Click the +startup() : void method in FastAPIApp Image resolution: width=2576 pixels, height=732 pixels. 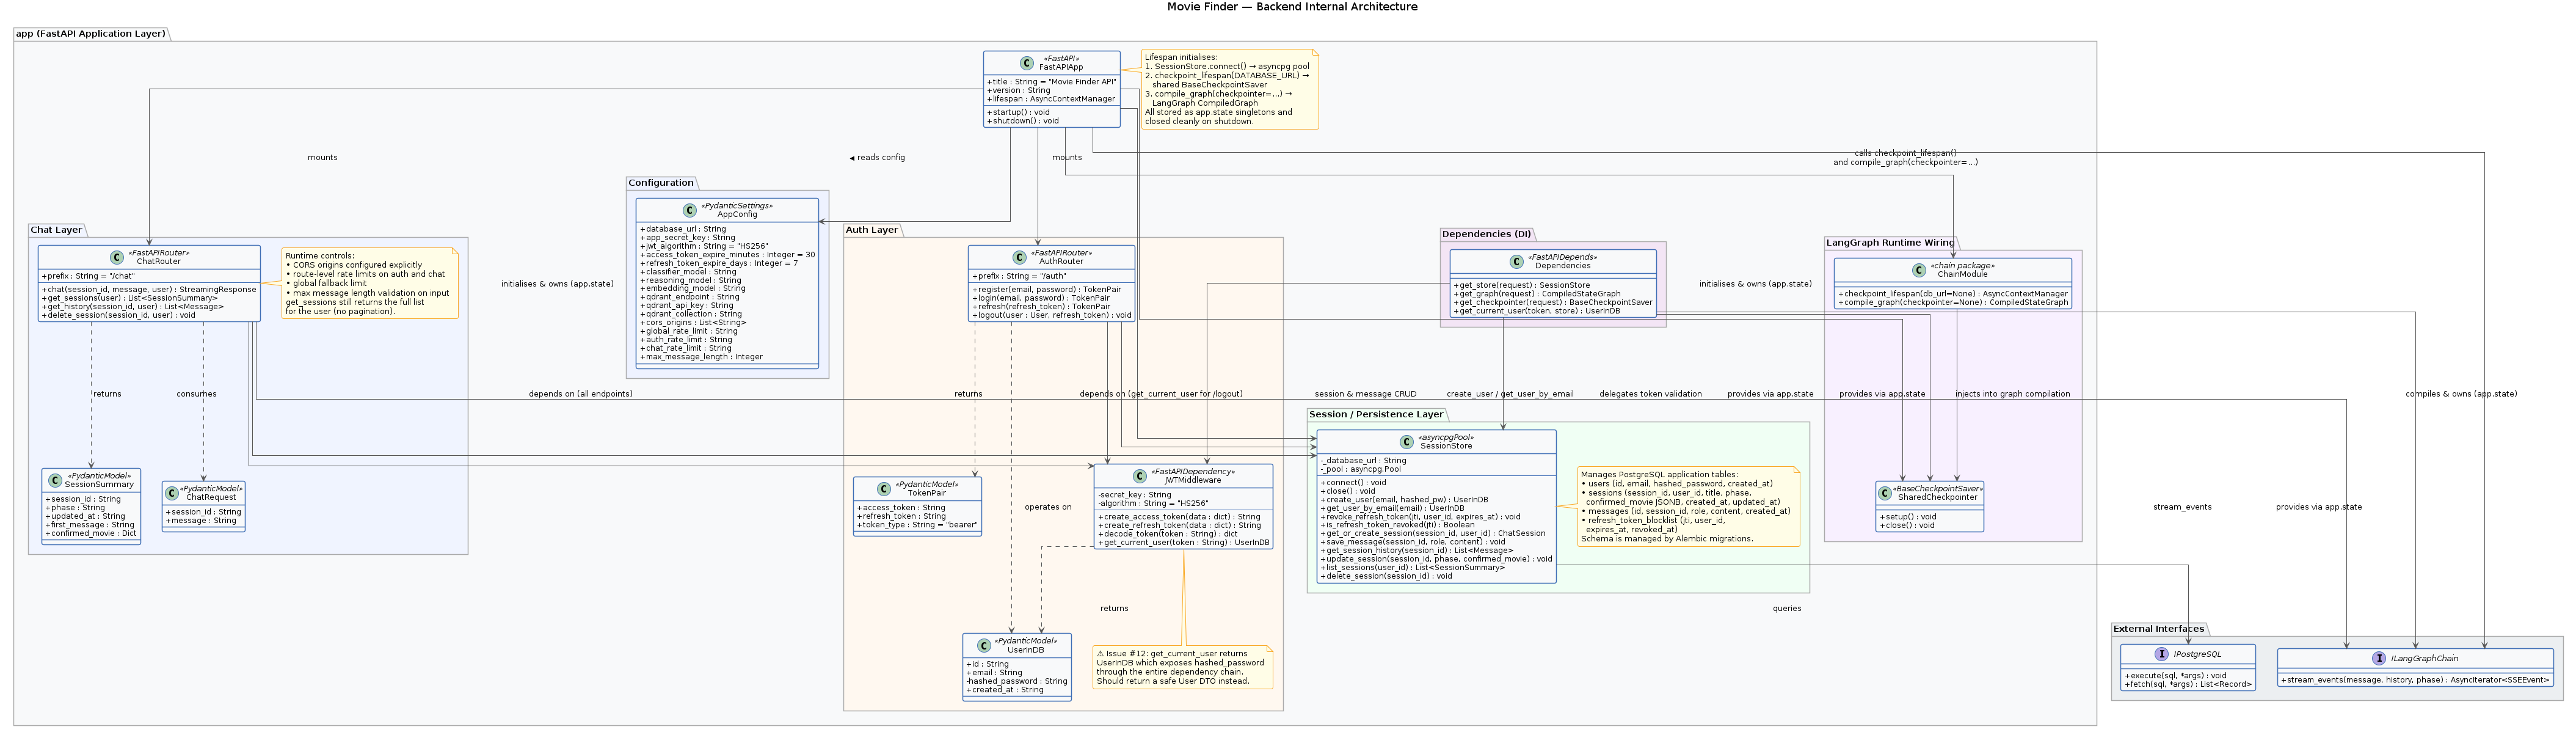pyautogui.click(x=1018, y=112)
